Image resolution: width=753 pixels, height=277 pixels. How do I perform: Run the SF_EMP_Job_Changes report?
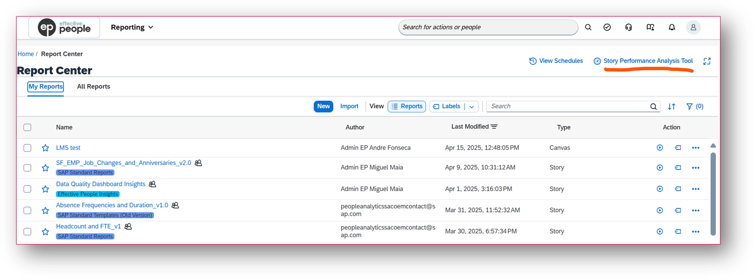(x=660, y=168)
